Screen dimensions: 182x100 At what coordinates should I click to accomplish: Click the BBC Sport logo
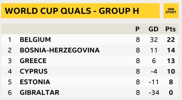(x=171, y=11)
